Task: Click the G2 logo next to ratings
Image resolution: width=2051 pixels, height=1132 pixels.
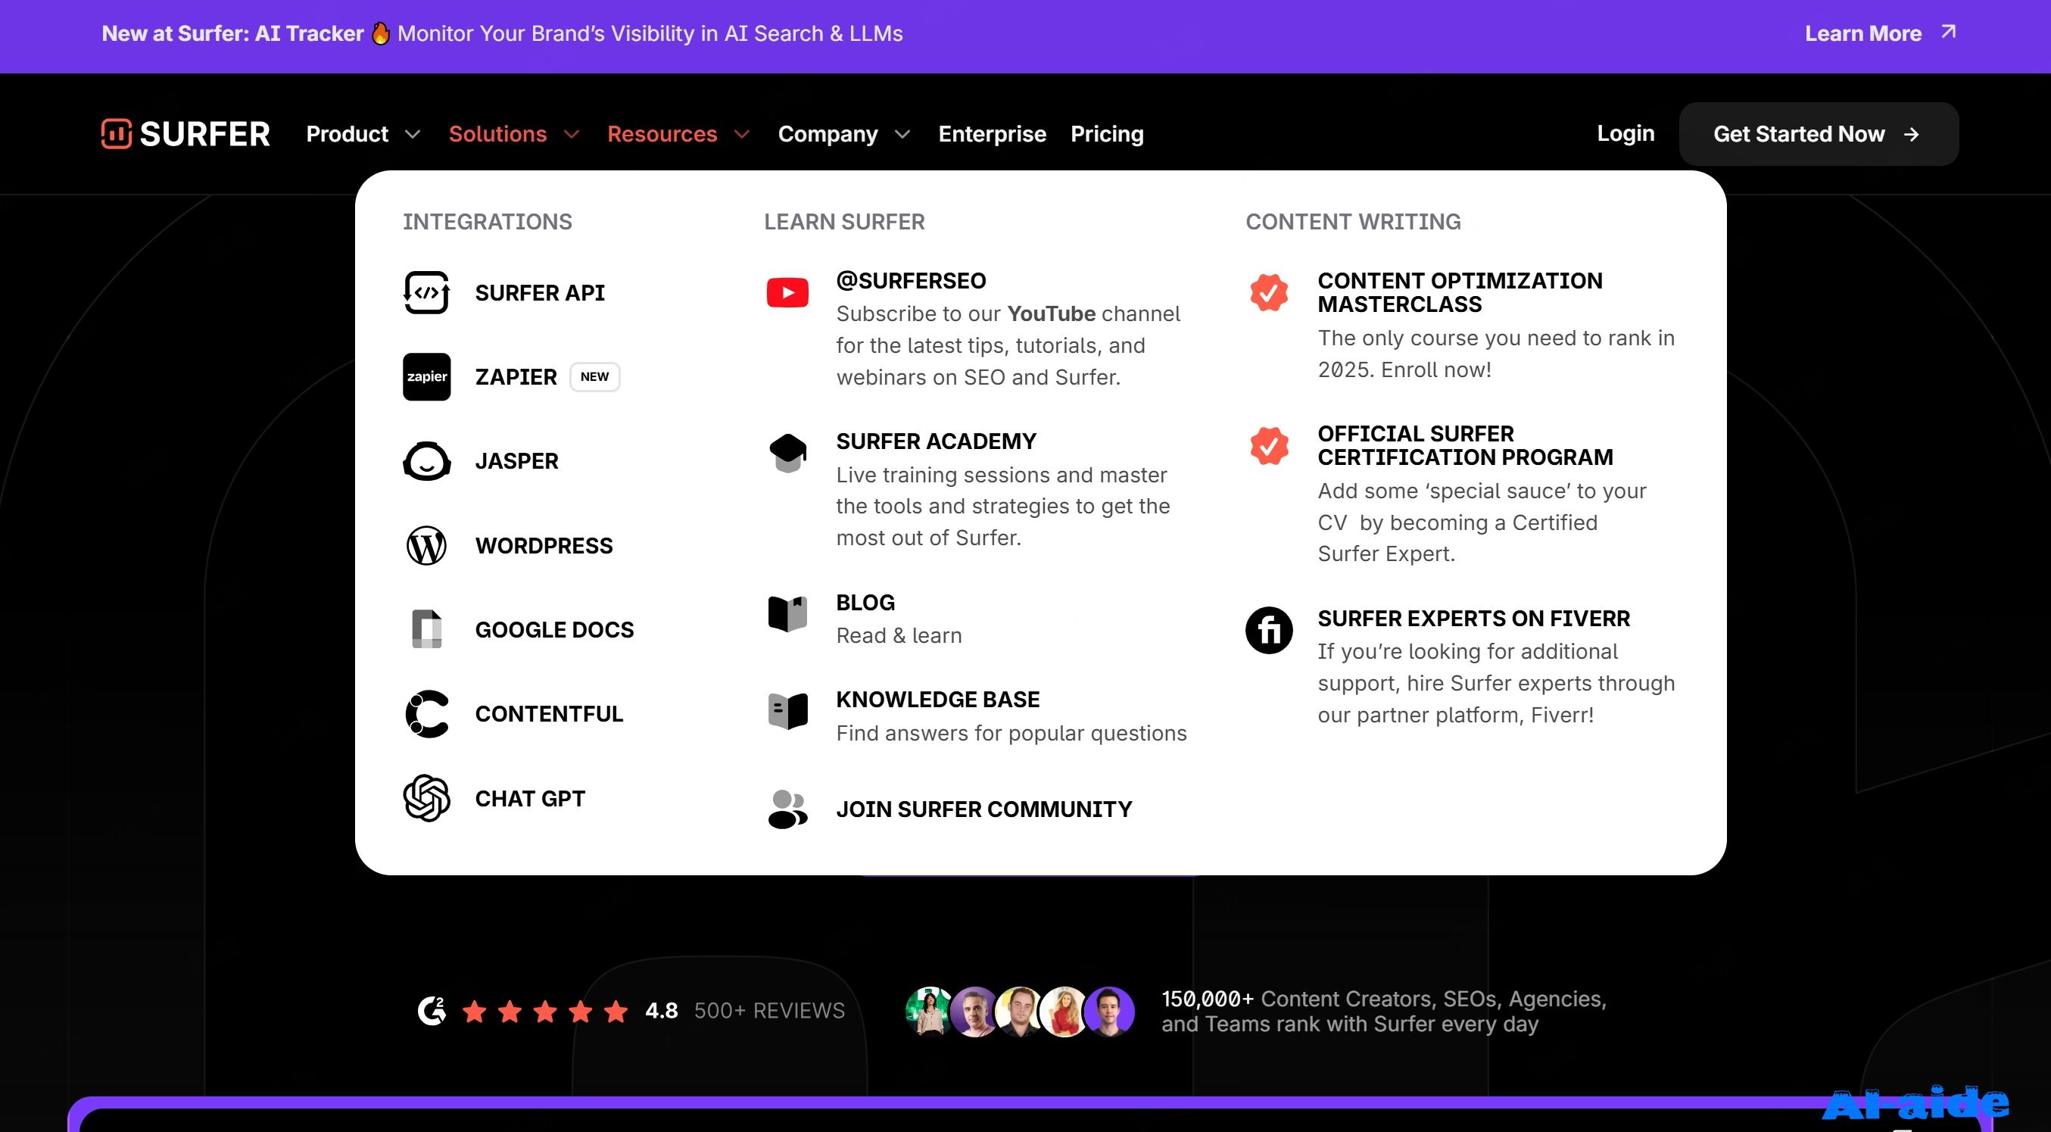Action: point(432,1010)
